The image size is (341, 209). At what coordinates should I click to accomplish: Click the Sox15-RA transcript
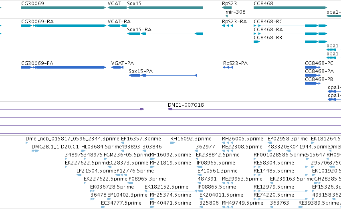point(165,34)
